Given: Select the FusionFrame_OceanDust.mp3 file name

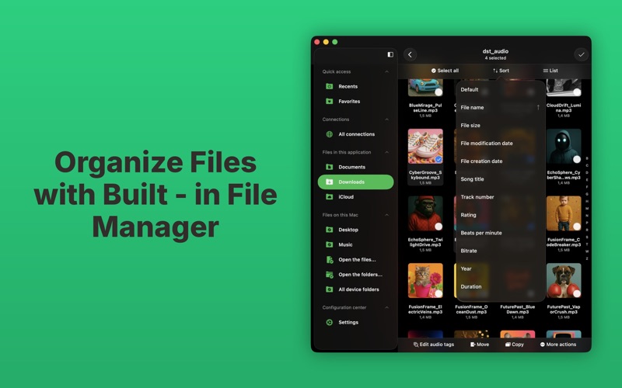Looking at the screenshot, I should (471, 309).
